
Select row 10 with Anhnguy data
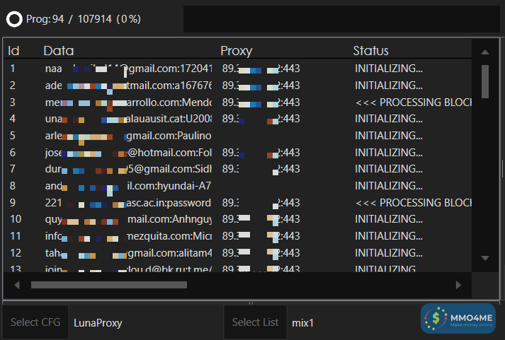click(237, 219)
